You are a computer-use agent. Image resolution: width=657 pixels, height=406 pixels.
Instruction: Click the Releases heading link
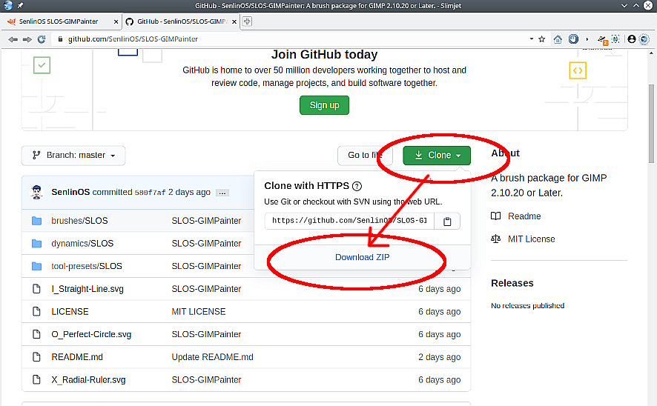point(512,283)
